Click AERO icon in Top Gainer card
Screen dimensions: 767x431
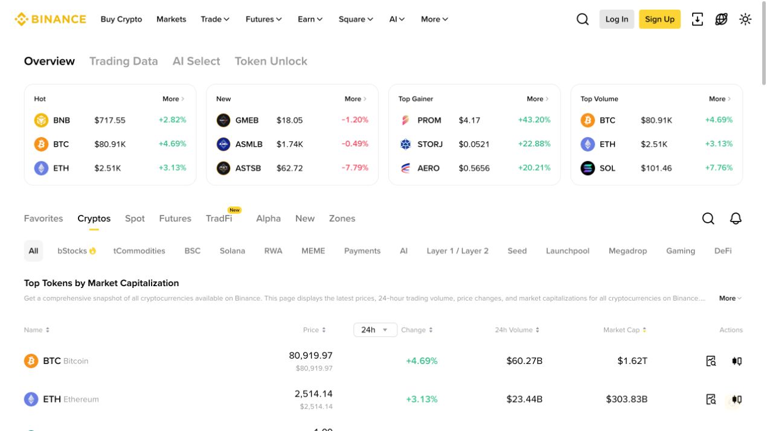click(x=406, y=168)
